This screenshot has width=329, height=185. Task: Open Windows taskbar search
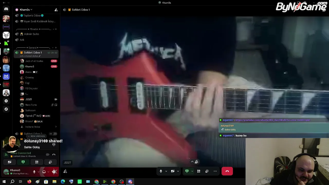(12, 182)
